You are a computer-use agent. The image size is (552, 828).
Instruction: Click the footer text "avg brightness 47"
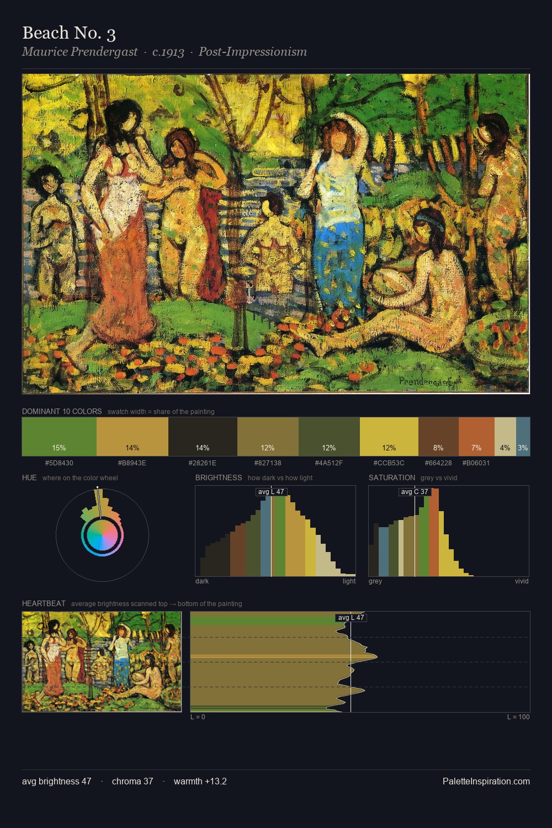(x=56, y=781)
